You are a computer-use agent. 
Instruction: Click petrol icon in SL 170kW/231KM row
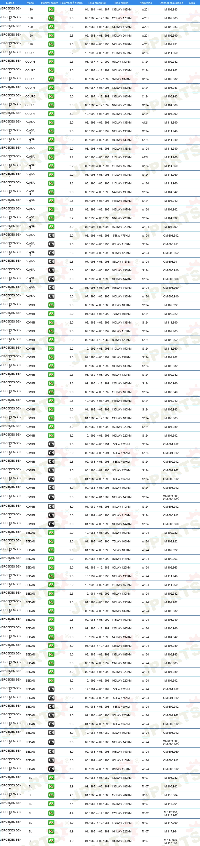pos(51,814)
